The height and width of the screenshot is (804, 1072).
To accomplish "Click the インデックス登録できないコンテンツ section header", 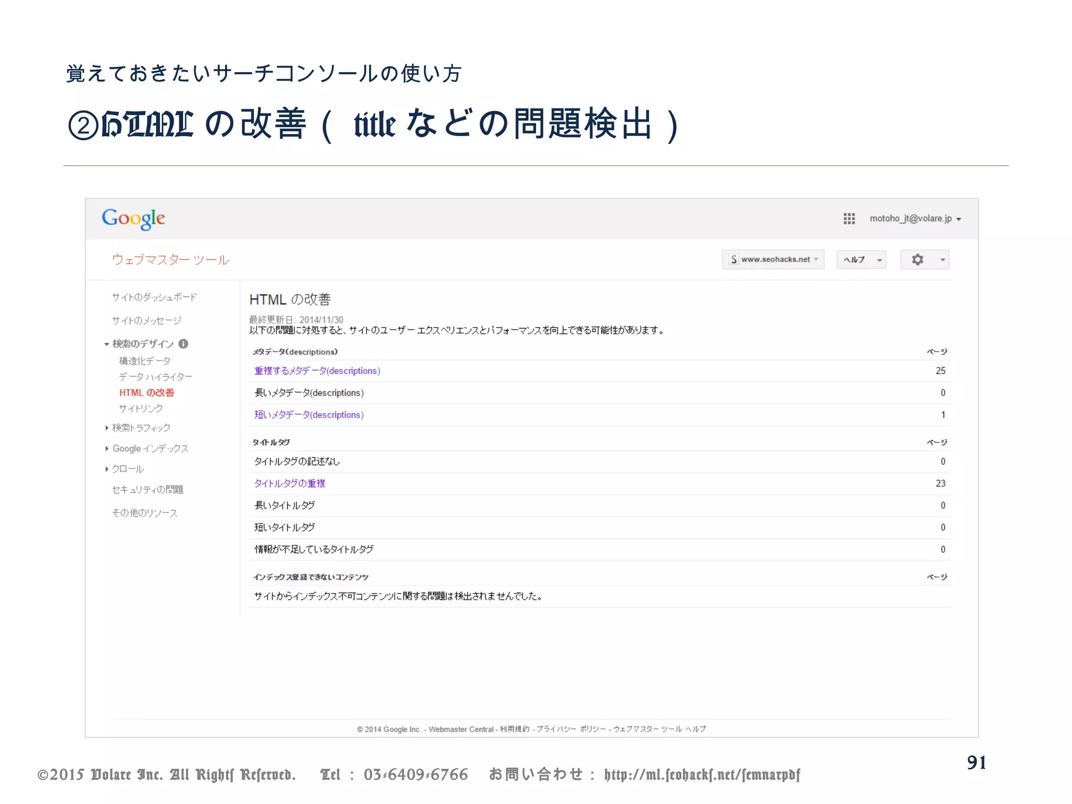I will [311, 577].
